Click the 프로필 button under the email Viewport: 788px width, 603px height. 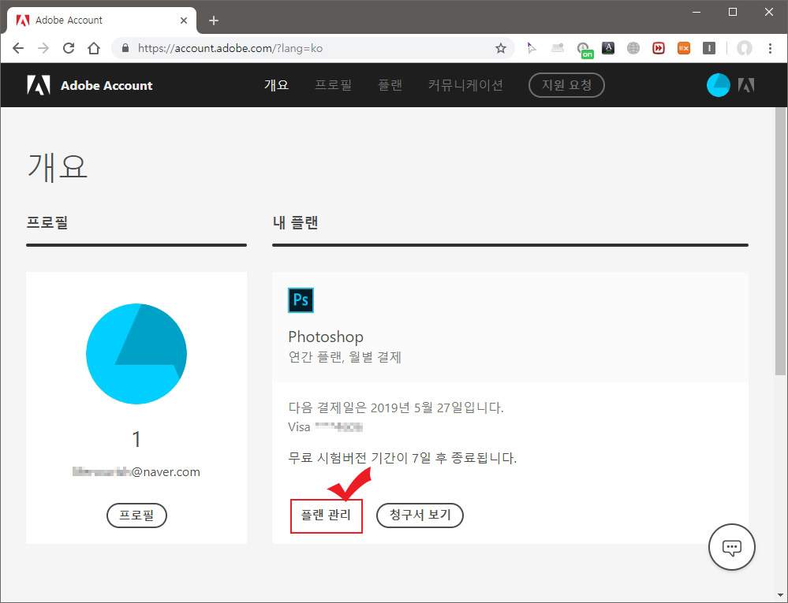(136, 516)
